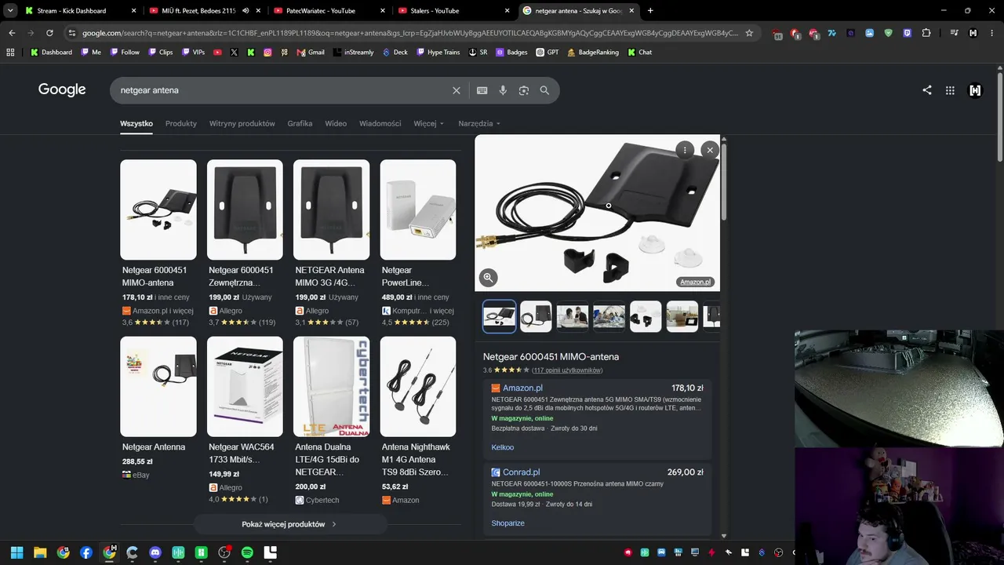
Task: Open the Hype Trains bookmark
Action: click(438, 53)
